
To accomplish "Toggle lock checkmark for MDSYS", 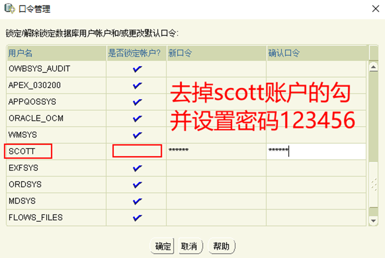I will click(137, 201).
